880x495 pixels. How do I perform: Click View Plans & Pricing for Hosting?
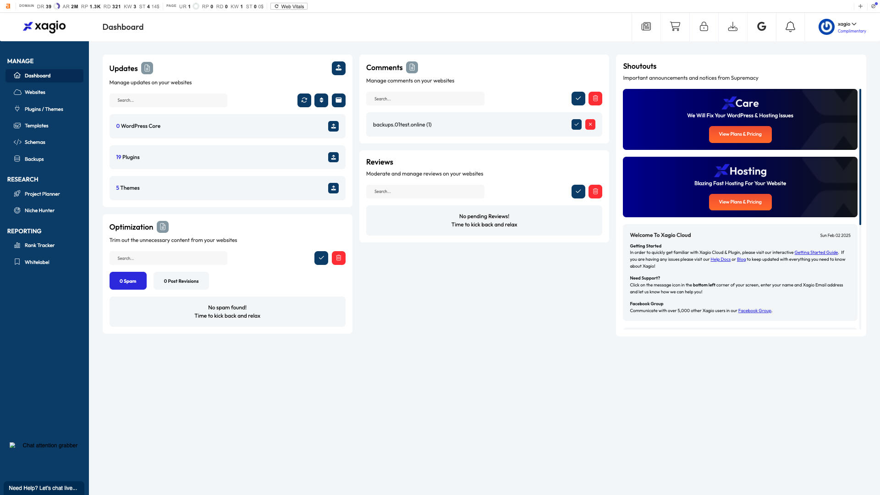pyautogui.click(x=740, y=202)
